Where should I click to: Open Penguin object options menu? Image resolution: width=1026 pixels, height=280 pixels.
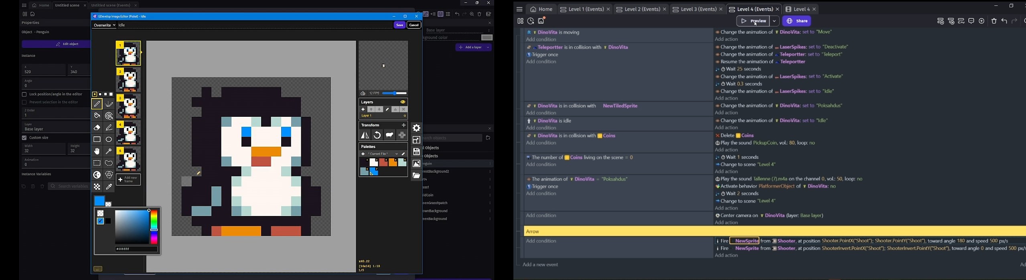click(x=490, y=164)
